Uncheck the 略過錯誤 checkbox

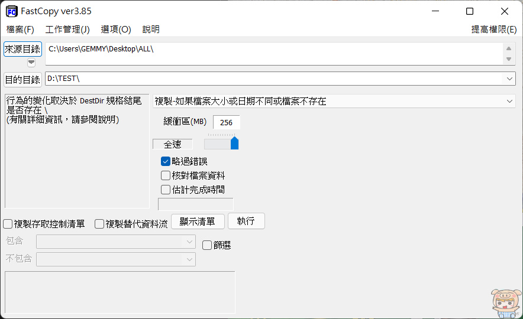[166, 161]
